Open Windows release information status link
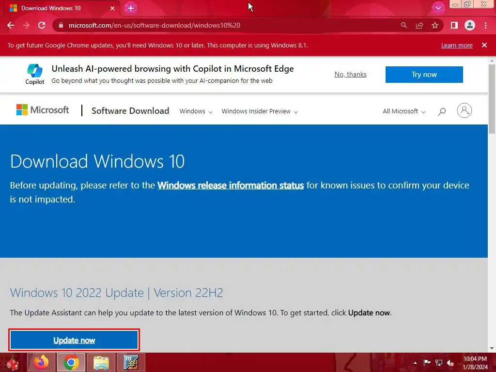Viewport: 496px width, 372px height. (x=231, y=186)
